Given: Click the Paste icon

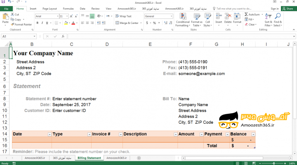Looking at the screenshot, I should pyautogui.click(x=5, y=16).
